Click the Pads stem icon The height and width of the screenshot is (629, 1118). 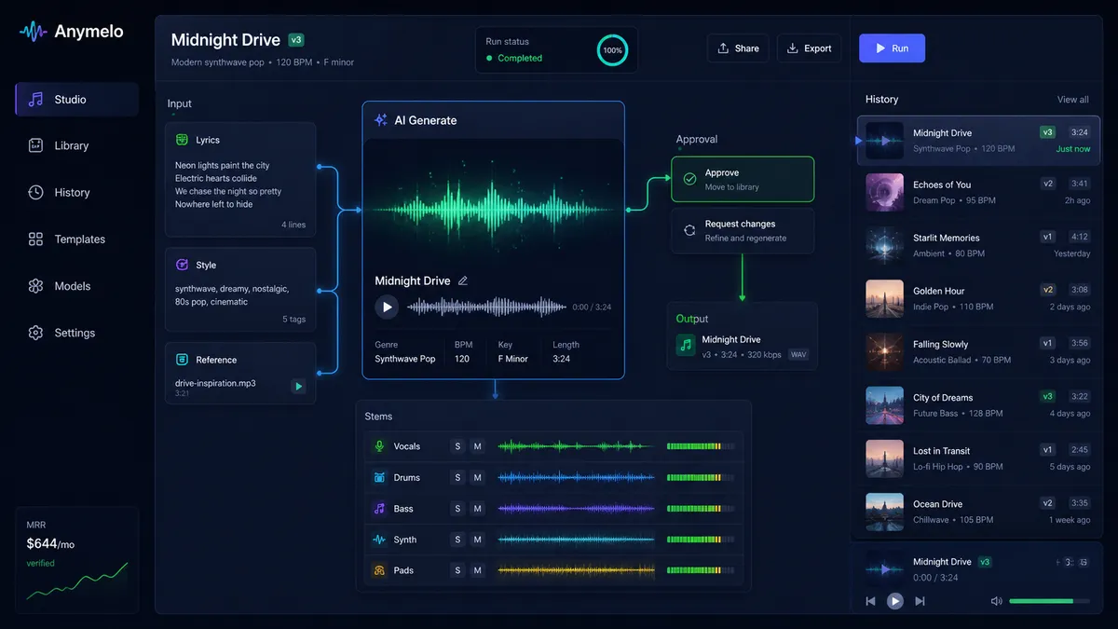tap(379, 570)
